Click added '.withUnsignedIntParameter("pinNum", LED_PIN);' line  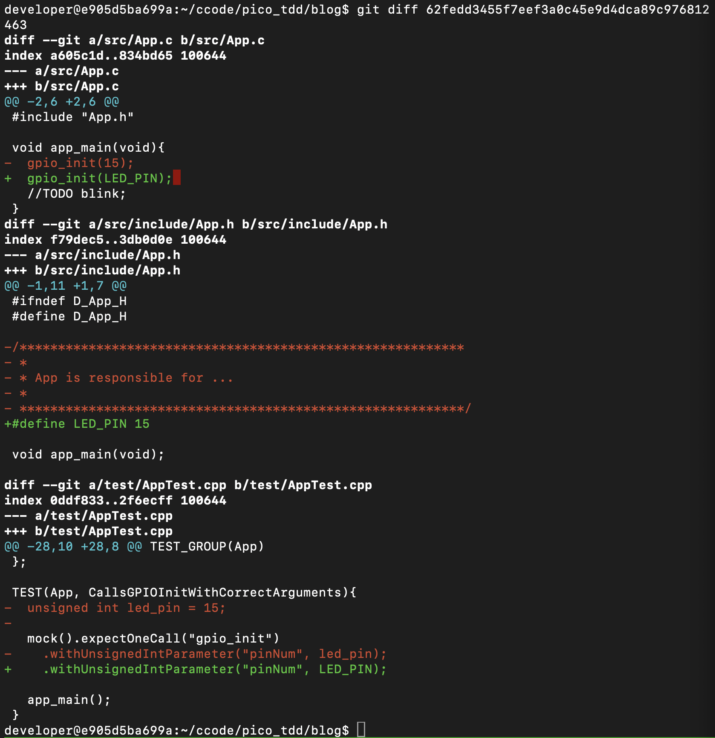point(196,669)
